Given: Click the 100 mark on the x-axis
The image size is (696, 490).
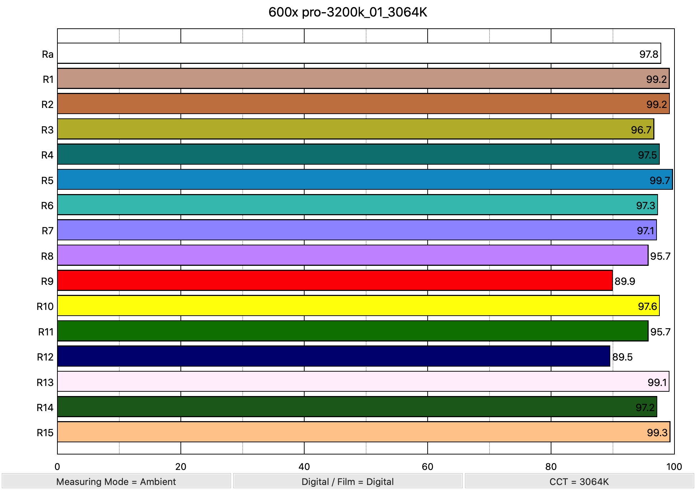Looking at the screenshot, I should pyautogui.click(x=674, y=467).
